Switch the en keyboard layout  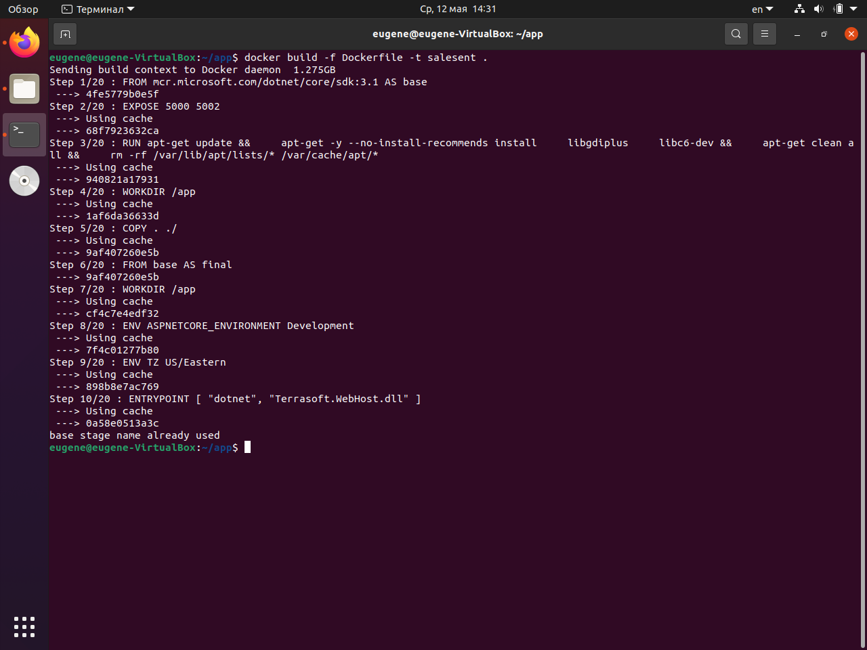coord(762,9)
